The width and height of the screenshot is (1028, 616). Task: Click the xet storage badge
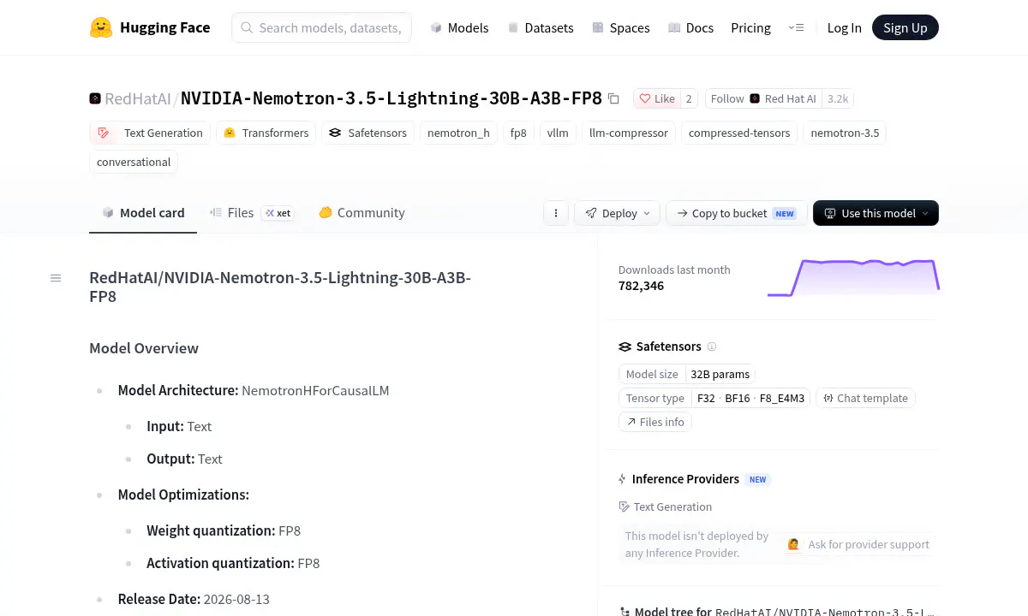(x=278, y=213)
